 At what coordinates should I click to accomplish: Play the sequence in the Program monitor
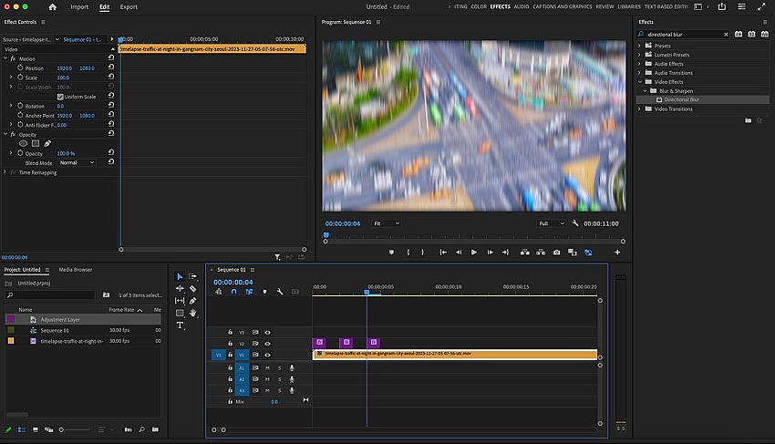(474, 253)
